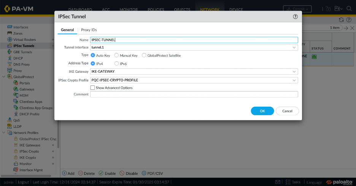Viewport: 356px width, 186px height.
Task: Click the green tunnel status icon
Action: pyautogui.click(x=314, y=57)
